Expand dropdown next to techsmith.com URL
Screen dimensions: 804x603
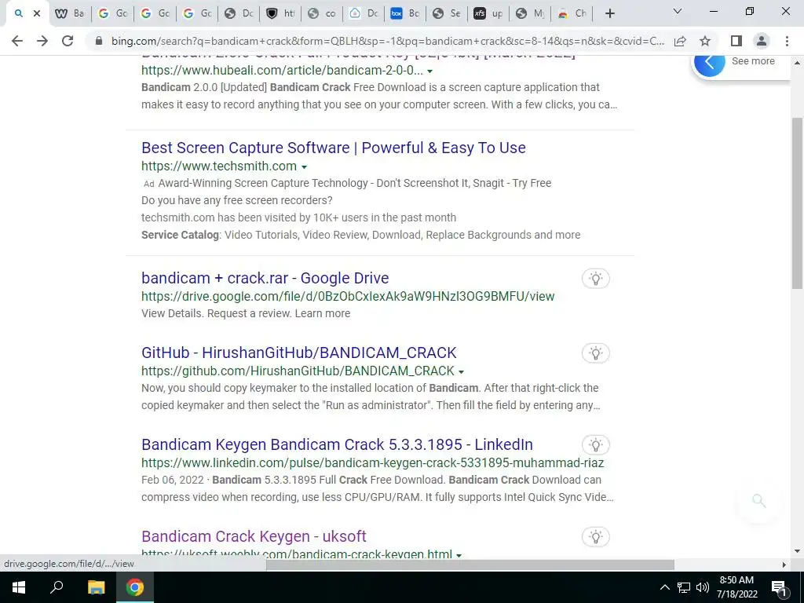(x=304, y=167)
